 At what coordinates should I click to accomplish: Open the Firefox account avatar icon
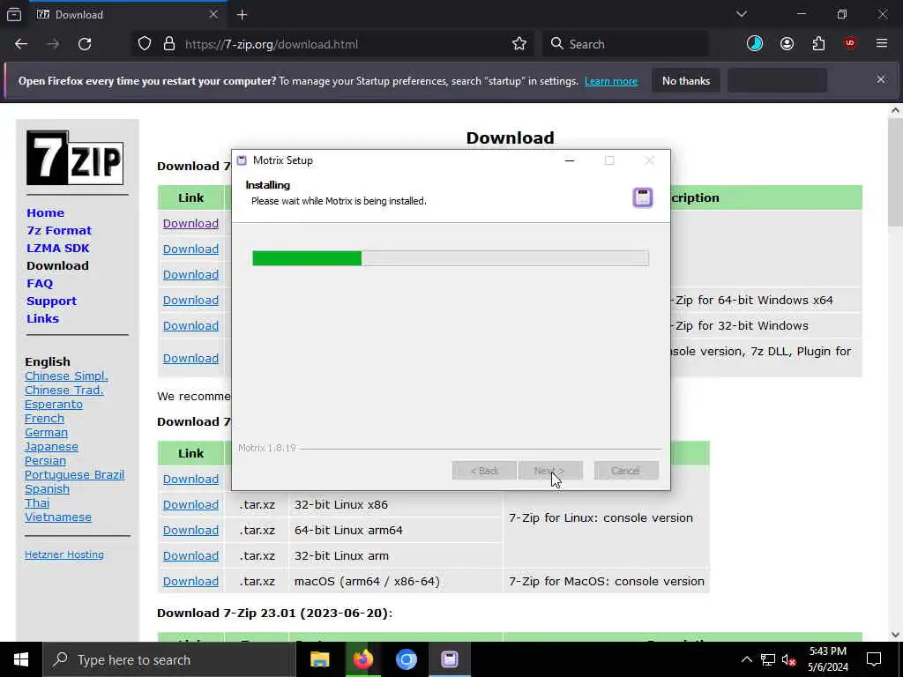[787, 44]
